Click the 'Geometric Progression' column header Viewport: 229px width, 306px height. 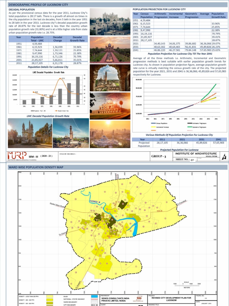pyautogui.click(x=192, y=16)
